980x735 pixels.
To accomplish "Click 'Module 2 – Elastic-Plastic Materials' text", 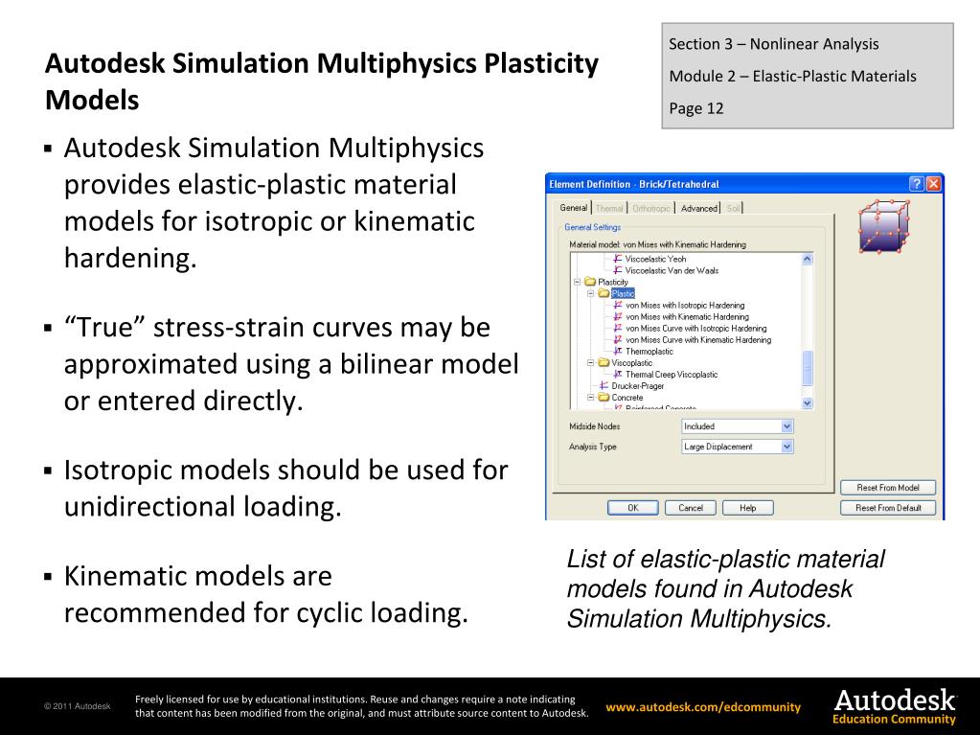I will tap(792, 77).
